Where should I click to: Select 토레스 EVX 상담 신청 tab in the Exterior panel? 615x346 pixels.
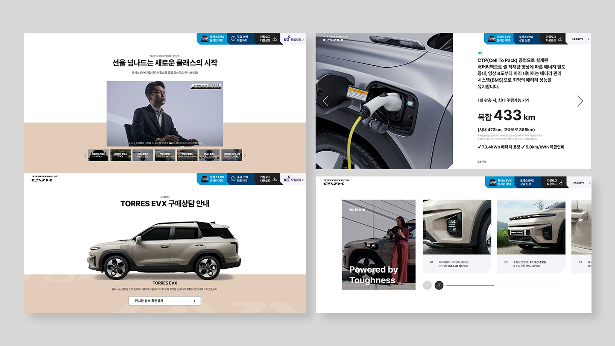tap(528, 182)
